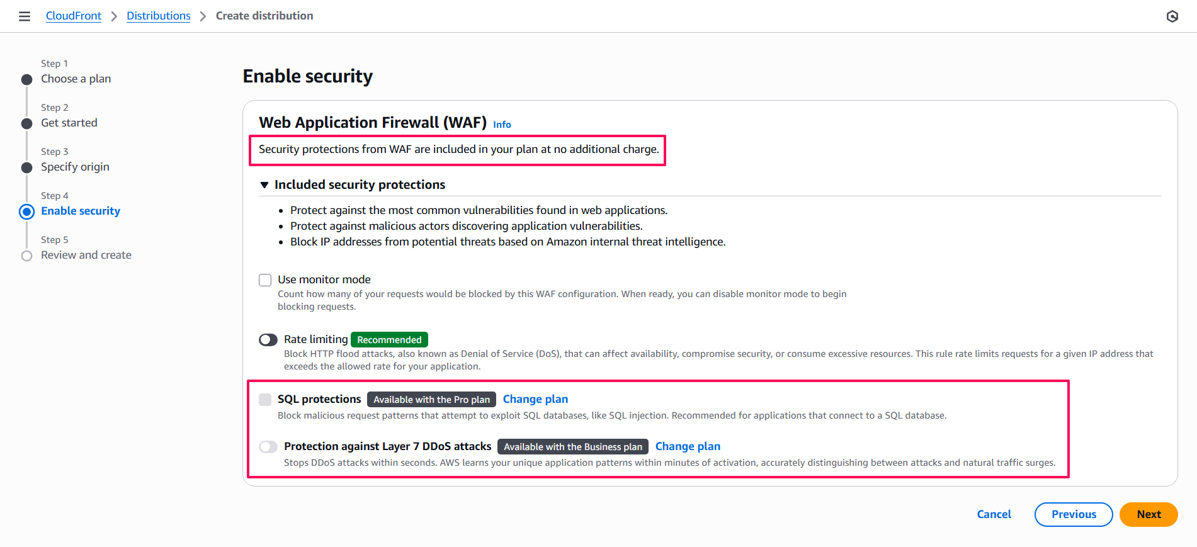The width and height of the screenshot is (1197, 547).
Task: Enable the Rate limiting toggle
Action: click(x=268, y=340)
